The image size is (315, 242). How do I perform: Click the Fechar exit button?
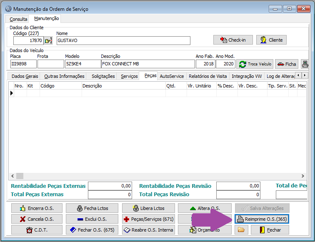click(270, 230)
